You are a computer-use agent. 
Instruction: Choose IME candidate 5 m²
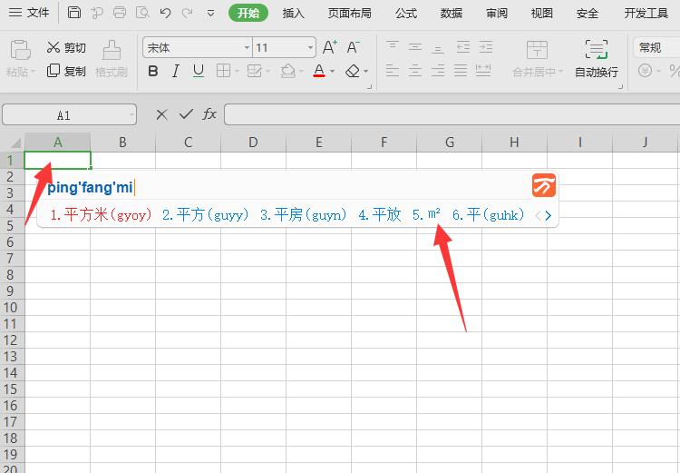(426, 214)
